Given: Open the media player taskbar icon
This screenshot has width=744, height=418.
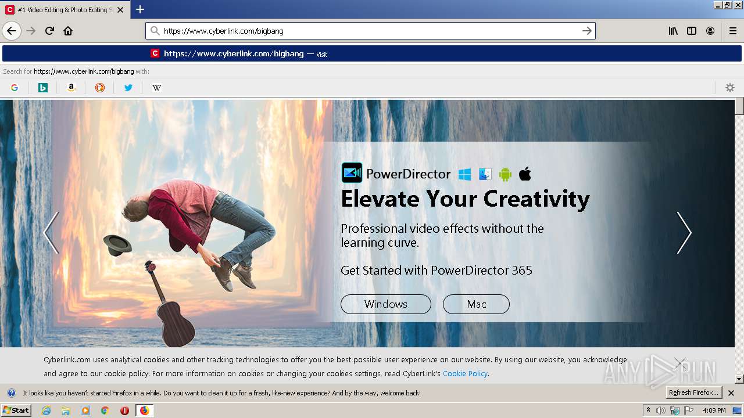Looking at the screenshot, I should [85, 410].
